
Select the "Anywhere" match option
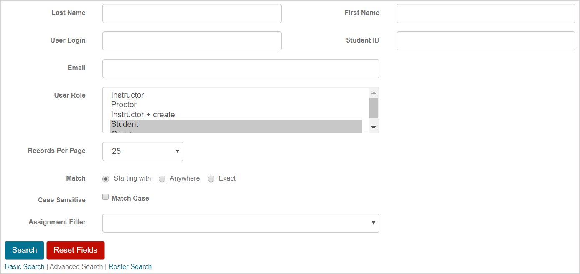point(162,178)
